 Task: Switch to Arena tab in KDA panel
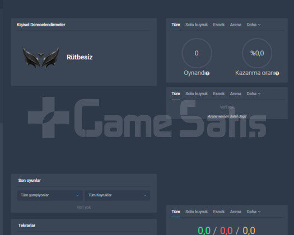236,211
